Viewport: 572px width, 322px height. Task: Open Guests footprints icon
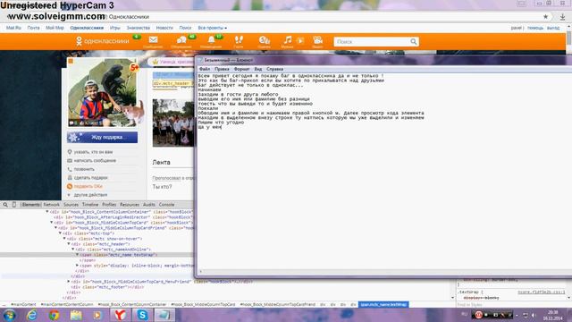[x=239, y=39]
